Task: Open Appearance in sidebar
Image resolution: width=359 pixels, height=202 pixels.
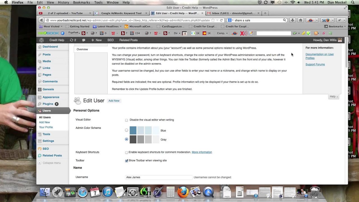Action: click(51, 97)
